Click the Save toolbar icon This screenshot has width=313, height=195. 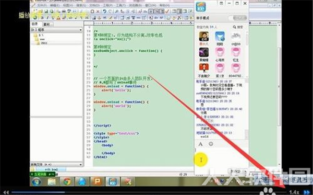[46, 11]
